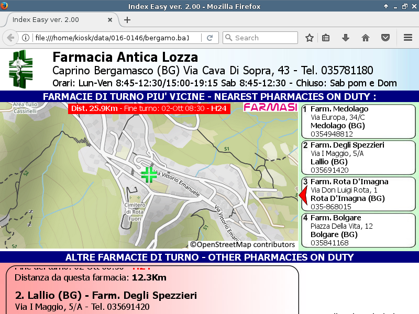Click the Farmacia Antica Lozza logo

[20, 69]
